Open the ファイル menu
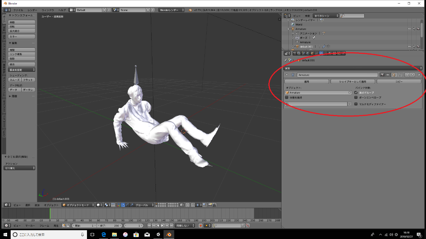The image size is (426, 239). tap(18, 10)
